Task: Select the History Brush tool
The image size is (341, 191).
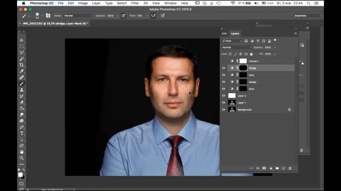Action: pyautogui.click(x=21, y=96)
